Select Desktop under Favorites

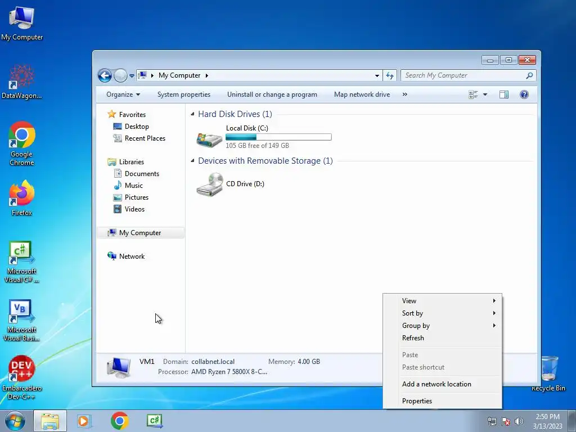tap(131, 127)
